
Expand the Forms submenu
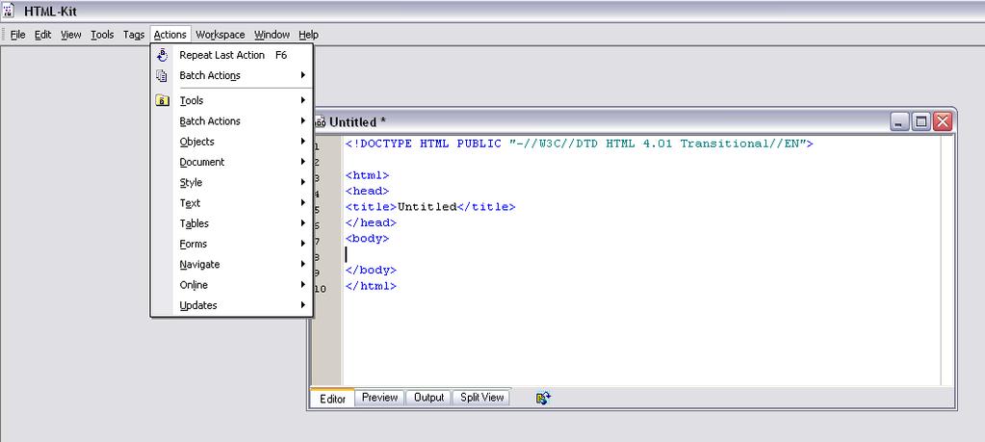[x=232, y=245]
